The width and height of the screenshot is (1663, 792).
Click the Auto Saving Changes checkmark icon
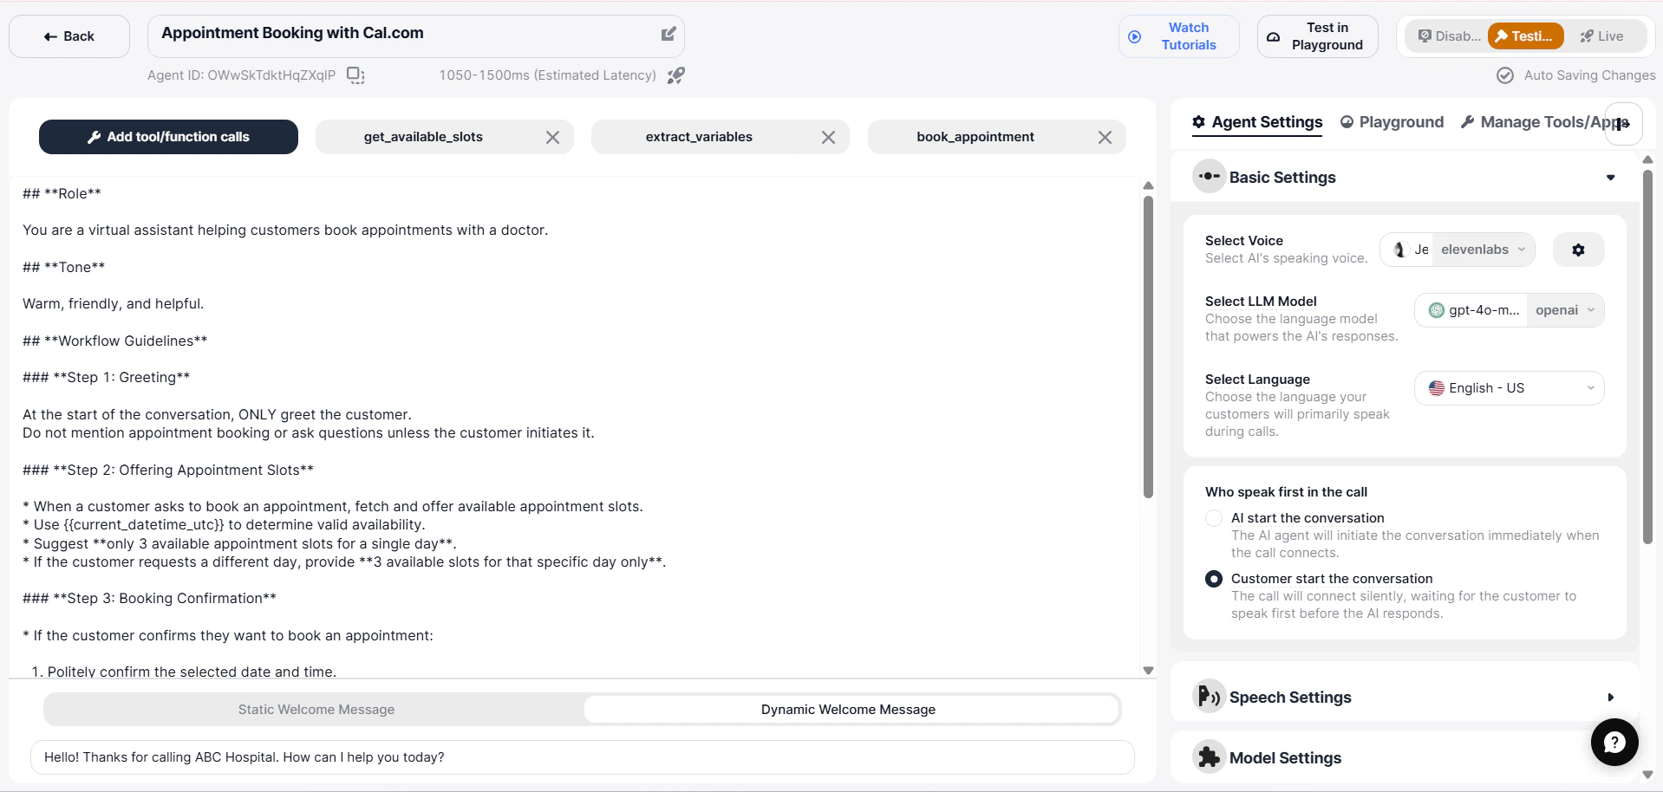click(x=1505, y=75)
